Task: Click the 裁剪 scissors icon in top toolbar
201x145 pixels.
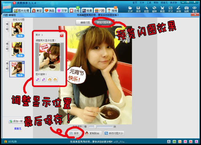Action: tap(162, 9)
